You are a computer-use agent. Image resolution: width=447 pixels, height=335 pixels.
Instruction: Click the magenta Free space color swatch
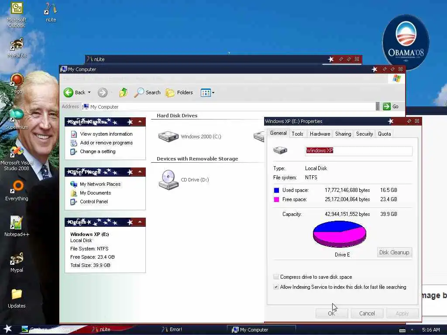(x=276, y=199)
